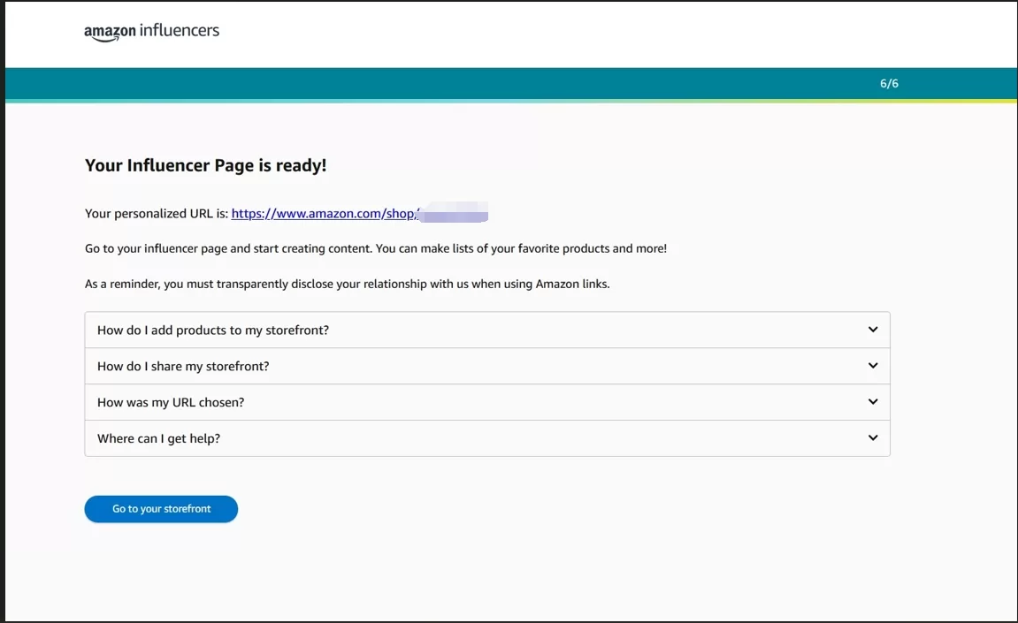The image size is (1018, 623).
Task: Click the blurred username at the URL end
Action: [455, 214]
